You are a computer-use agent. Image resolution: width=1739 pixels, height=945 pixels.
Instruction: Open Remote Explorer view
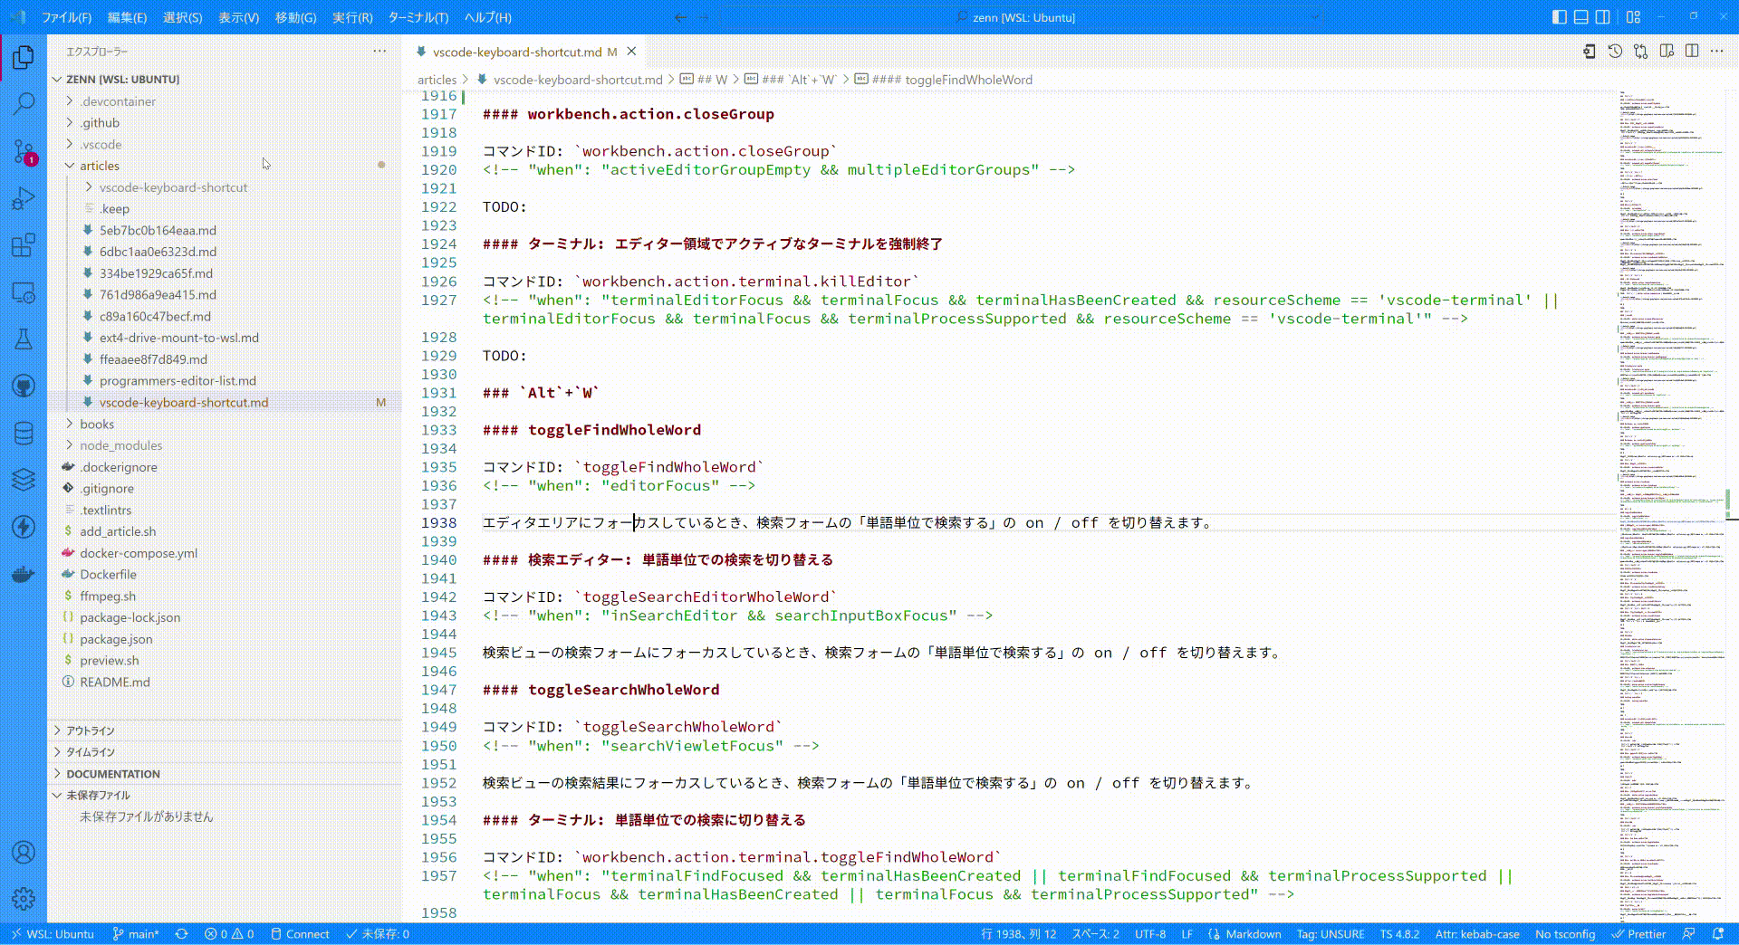[24, 292]
